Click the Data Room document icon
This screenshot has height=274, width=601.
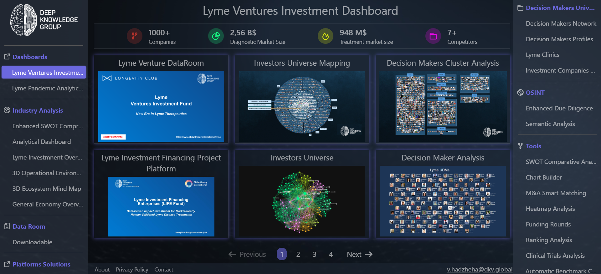tap(7, 226)
